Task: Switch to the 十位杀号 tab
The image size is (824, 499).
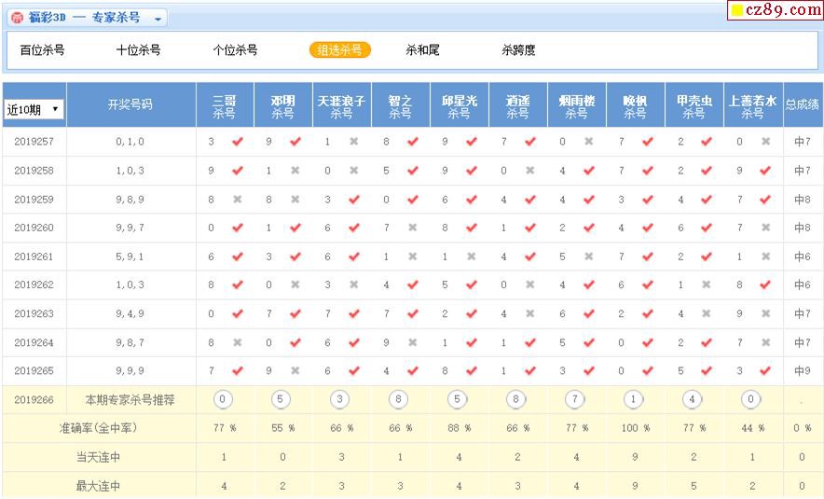Action: pyautogui.click(x=138, y=50)
